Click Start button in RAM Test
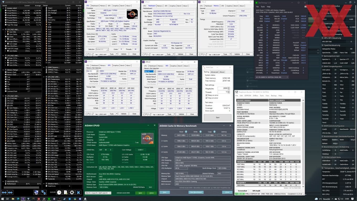This screenshot has height=201, width=357. coord(218,117)
